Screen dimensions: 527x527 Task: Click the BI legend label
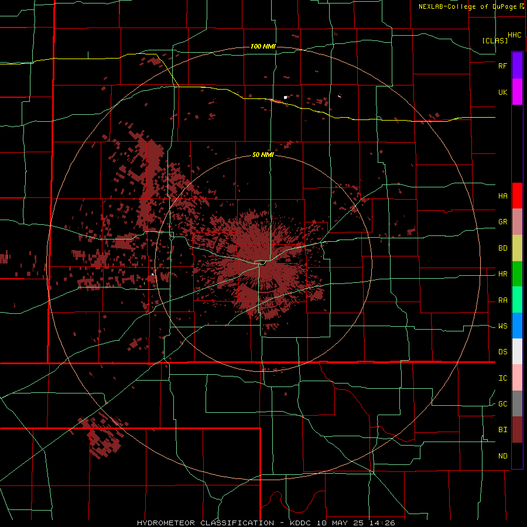point(502,430)
